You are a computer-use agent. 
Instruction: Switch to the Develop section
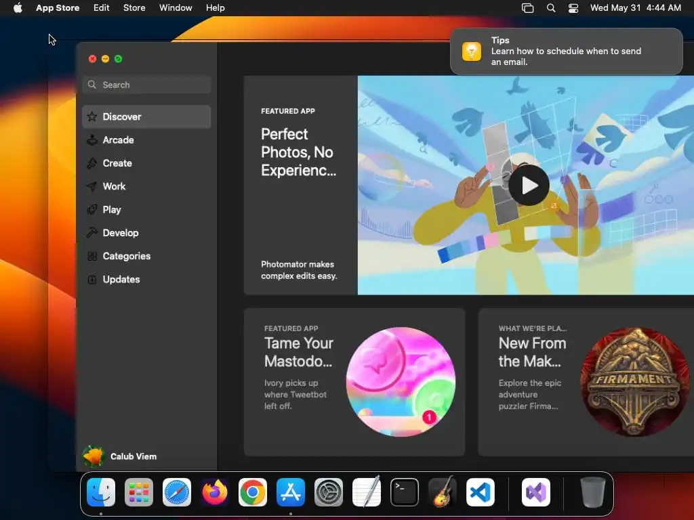coord(146,233)
